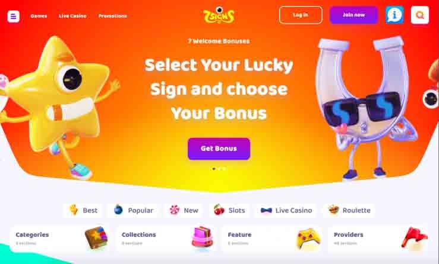Open the New games filter
Image resolution: width=439 pixels, height=264 pixels.
tap(184, 210)
